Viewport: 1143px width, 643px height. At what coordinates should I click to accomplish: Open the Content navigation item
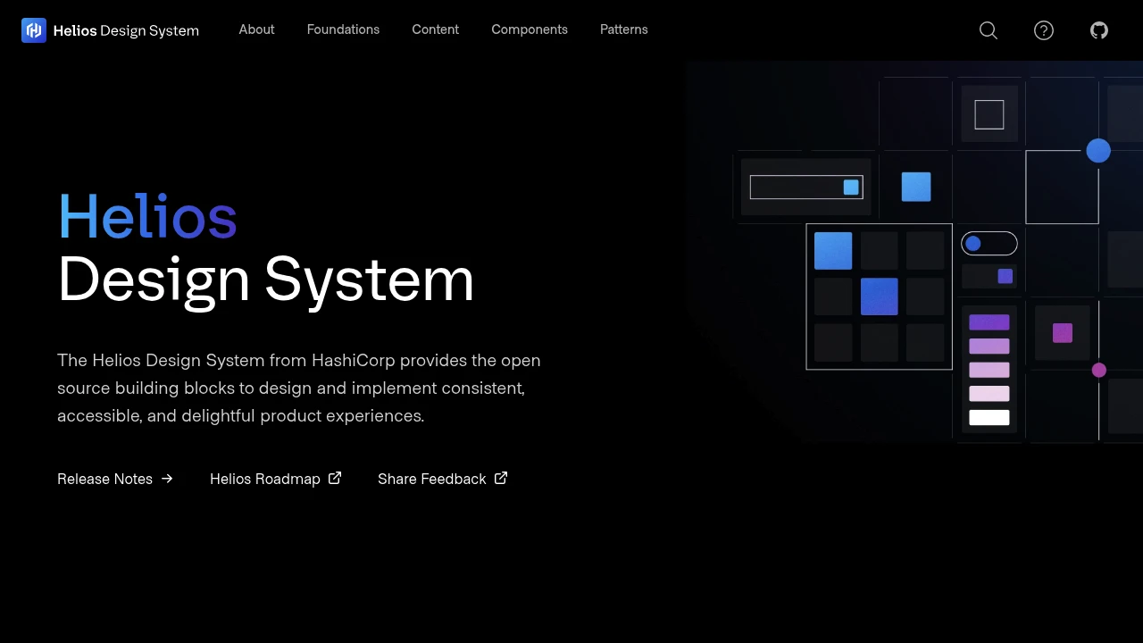(435, 29)
